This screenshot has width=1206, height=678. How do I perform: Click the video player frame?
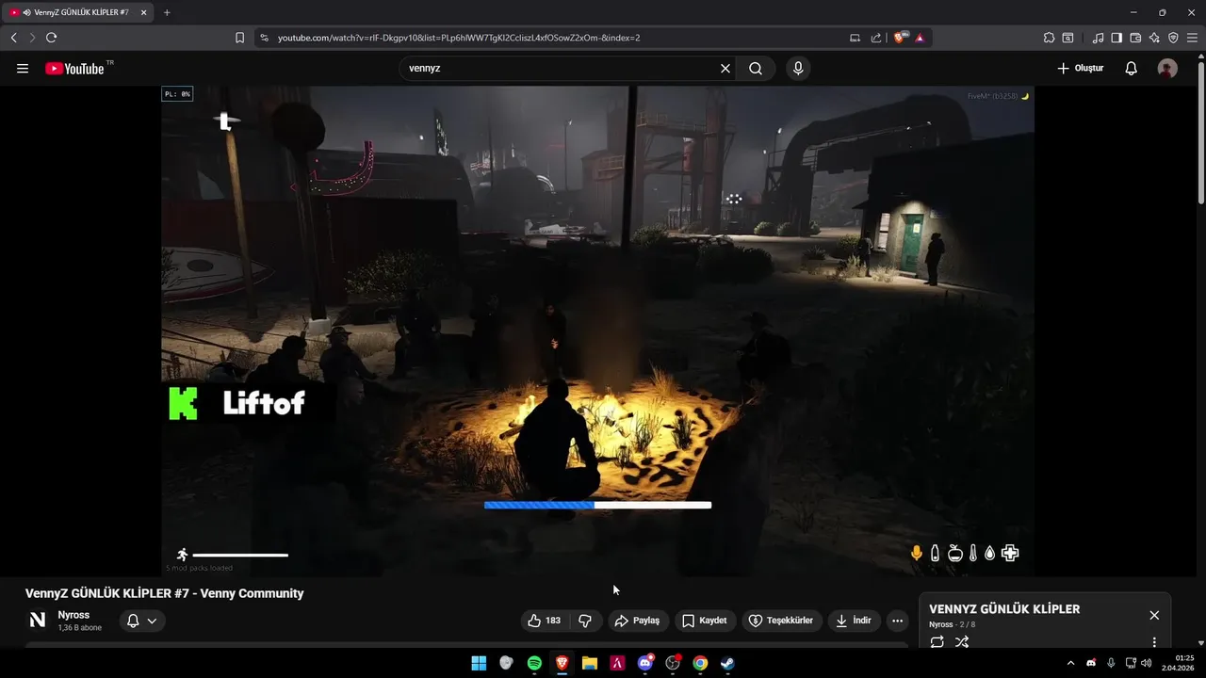(x=597, y=331)
